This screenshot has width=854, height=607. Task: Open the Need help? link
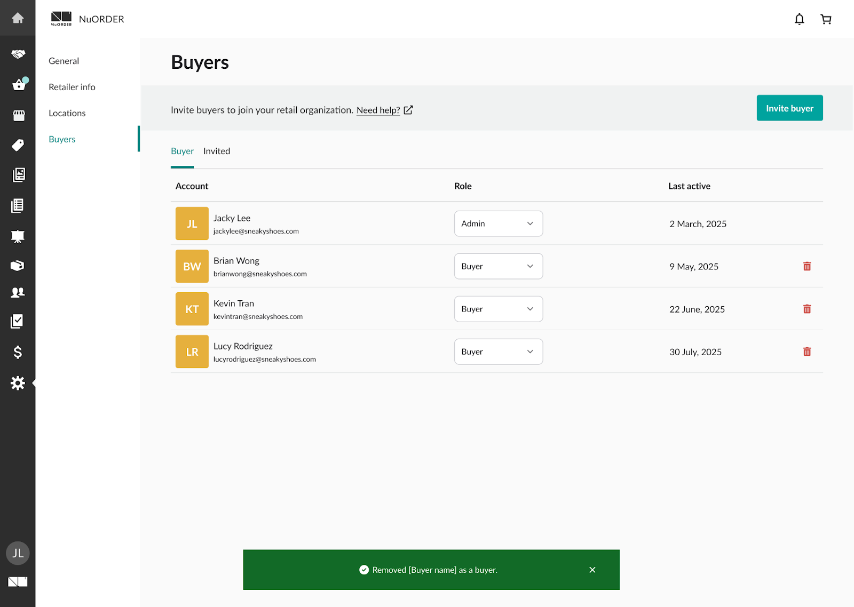pos(378,110)
